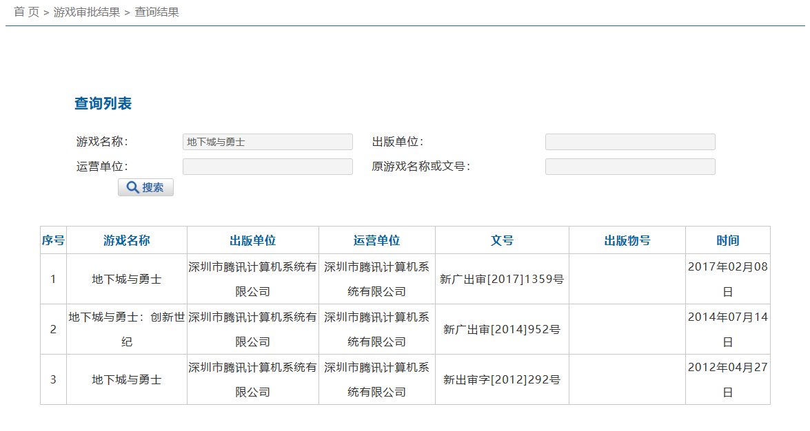
Task: Click the publisher cell in row 1
Action: pyautogui.click(x=252, y=280)
